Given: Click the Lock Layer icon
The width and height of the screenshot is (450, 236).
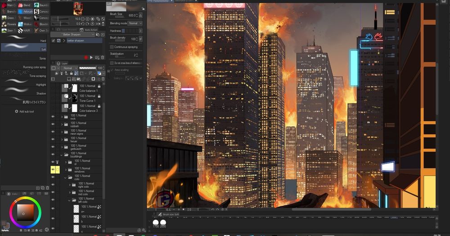Looking at the screenshot, I should (72, 73).
